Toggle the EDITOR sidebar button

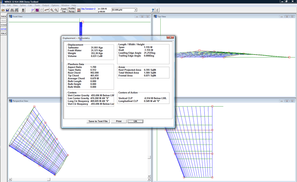[3, 29]
